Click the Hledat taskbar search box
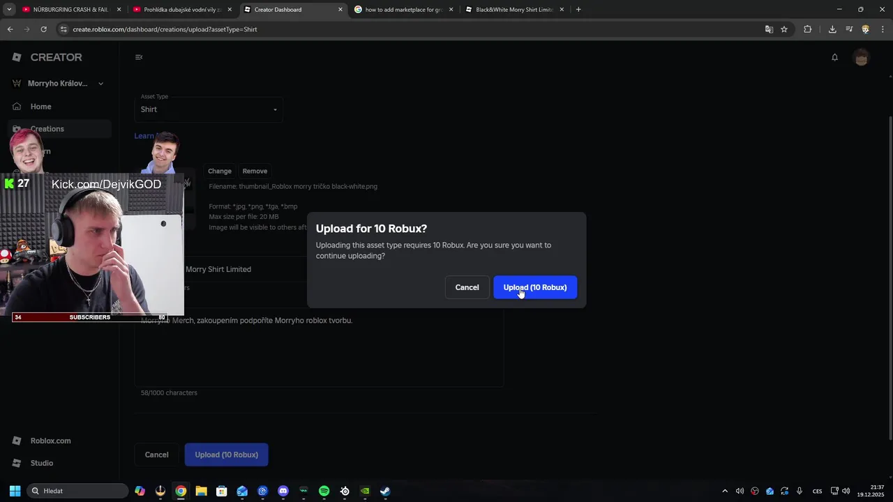Image resolution: width=893 pixels, height=502 pixels. (x=77, y=491)
